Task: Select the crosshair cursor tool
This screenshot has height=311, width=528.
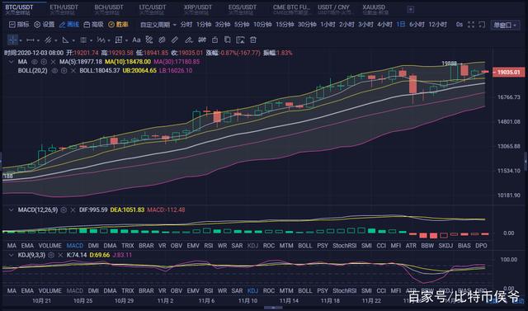Action: 12,40
